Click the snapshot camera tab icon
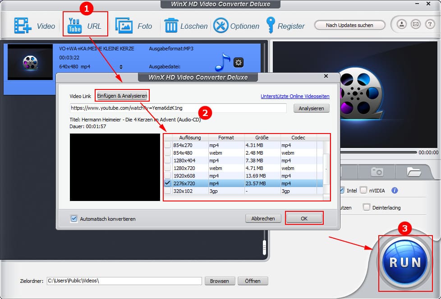441x299 pixels. 377,171
